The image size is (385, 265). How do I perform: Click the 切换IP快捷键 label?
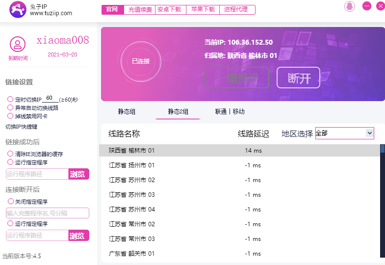click(22, 127)
